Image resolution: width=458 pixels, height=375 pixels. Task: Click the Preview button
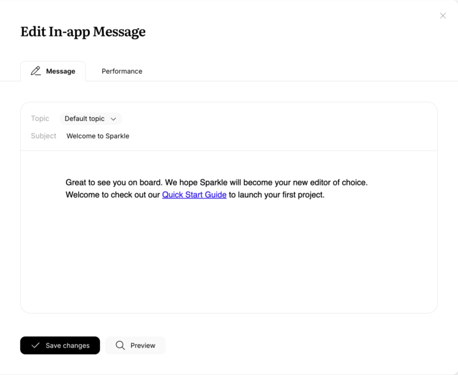(x=135, y=345)
